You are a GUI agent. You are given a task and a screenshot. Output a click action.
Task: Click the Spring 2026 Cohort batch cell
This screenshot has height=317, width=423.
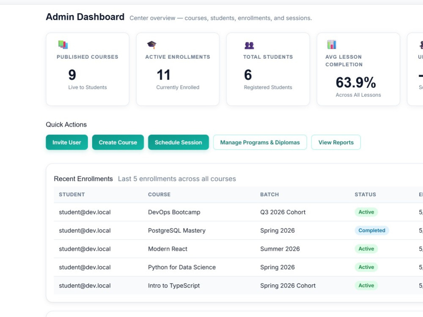click(288, 285)
